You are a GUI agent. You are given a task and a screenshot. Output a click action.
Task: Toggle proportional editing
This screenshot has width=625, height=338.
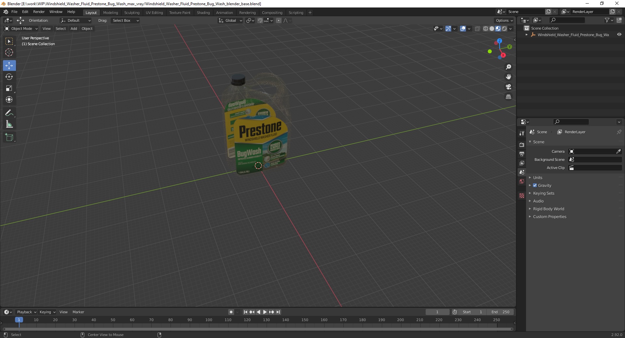tap(279, 20)
